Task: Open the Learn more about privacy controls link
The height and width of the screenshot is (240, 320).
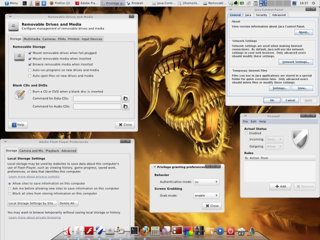Action: tap(34, 176)
